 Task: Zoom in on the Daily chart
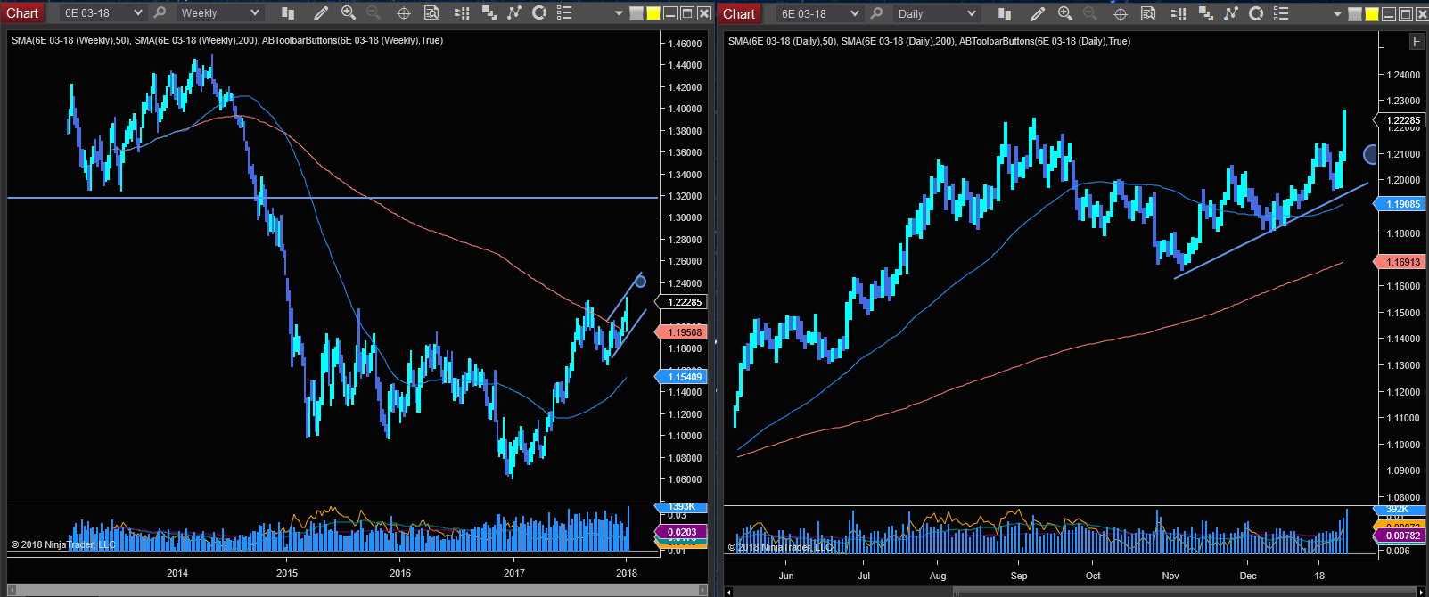pos(1065,13)
